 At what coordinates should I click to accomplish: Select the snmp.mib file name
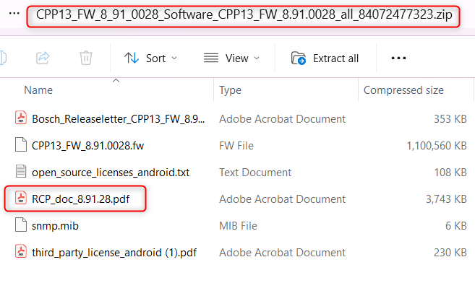point(56,225)
